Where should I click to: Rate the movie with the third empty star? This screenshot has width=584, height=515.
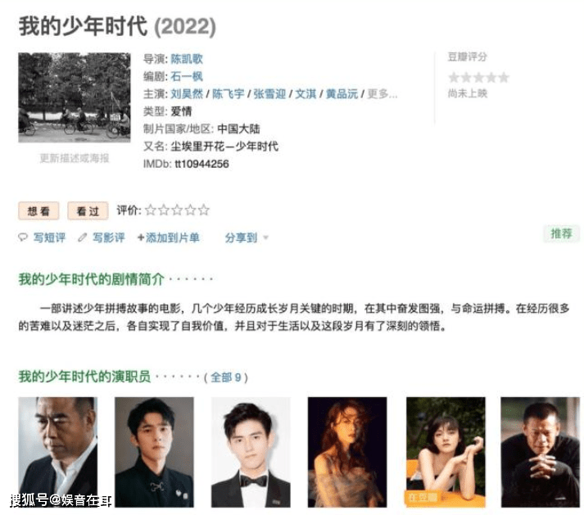[x=177, y=210]
